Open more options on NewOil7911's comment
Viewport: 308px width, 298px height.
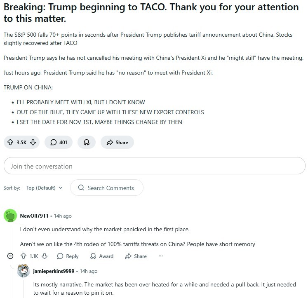pos(161,256)
